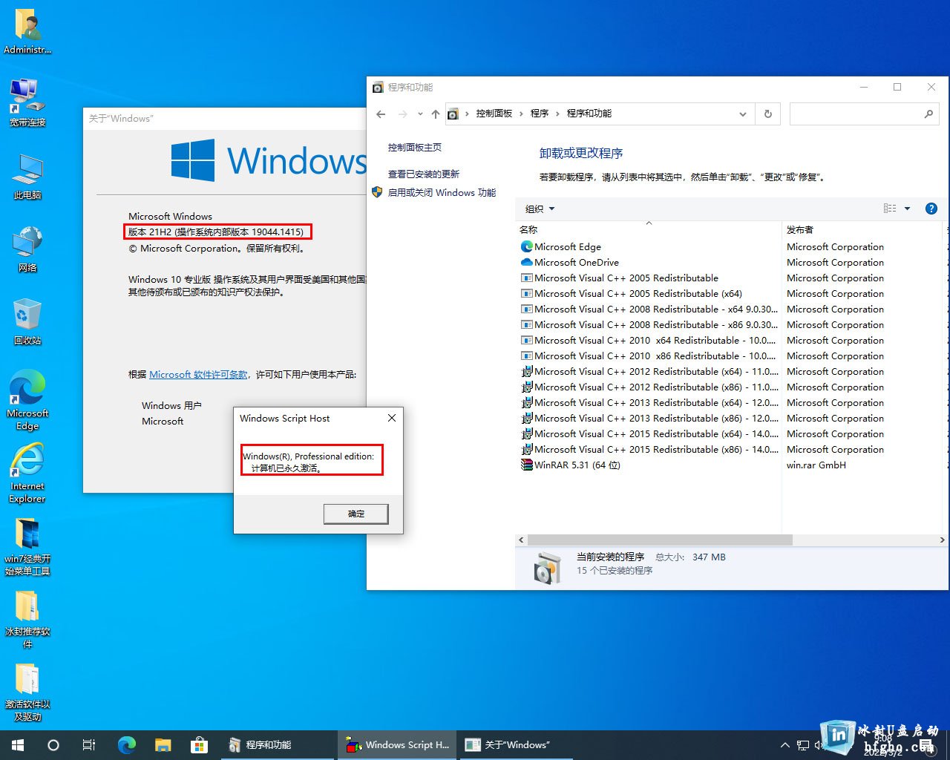Open File Explorer from the taskbar
Screen dimensions: 950x760
pos(163,745)
